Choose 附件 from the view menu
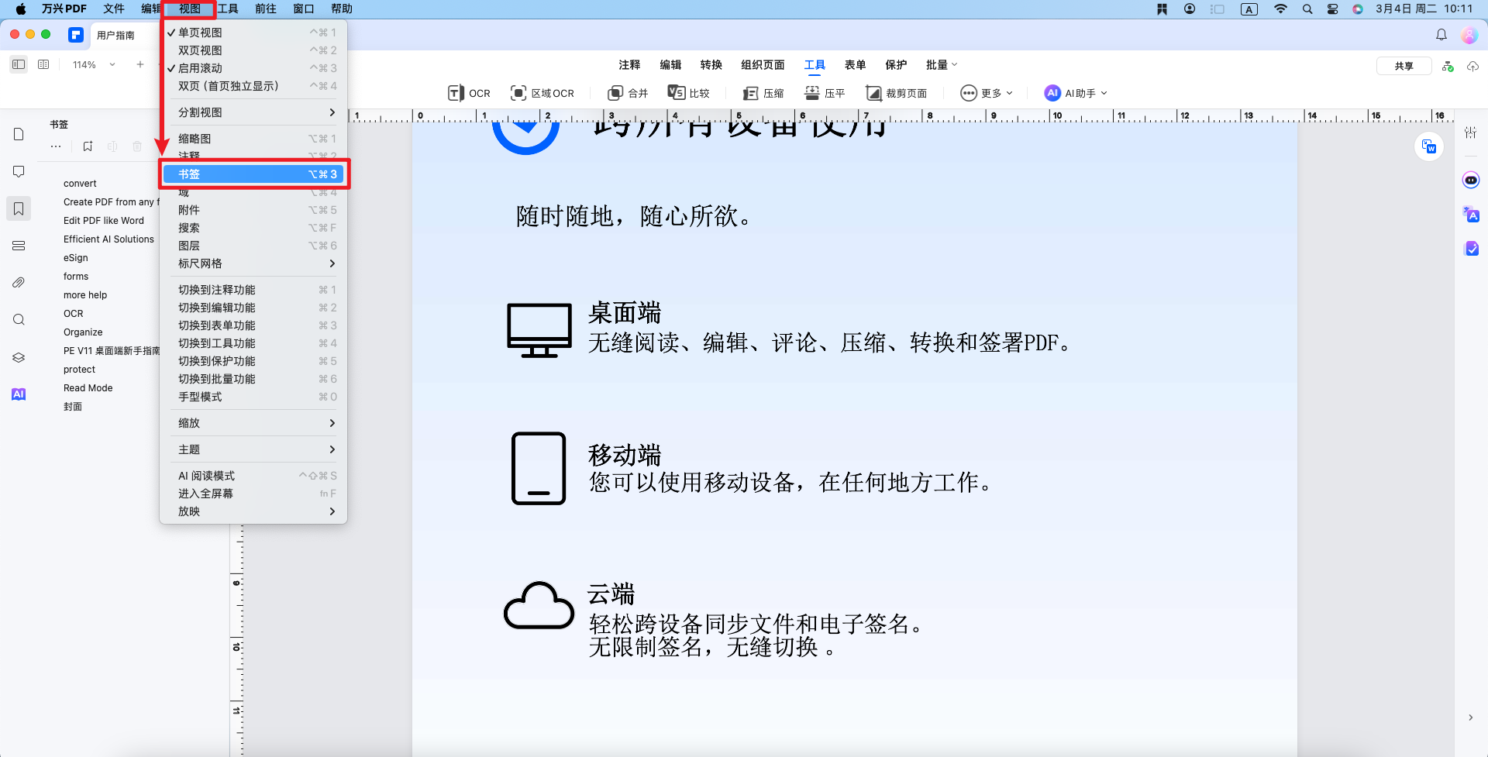Image resolution: width=1488 pixels, height=757 pixels. (x=253, y=210)
